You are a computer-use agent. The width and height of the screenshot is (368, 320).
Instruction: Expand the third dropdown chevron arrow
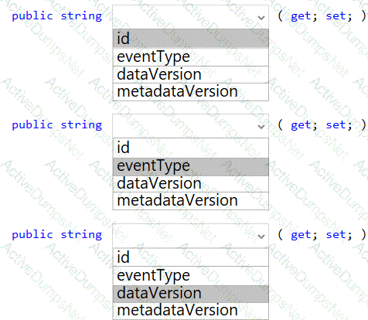(261, 237)
